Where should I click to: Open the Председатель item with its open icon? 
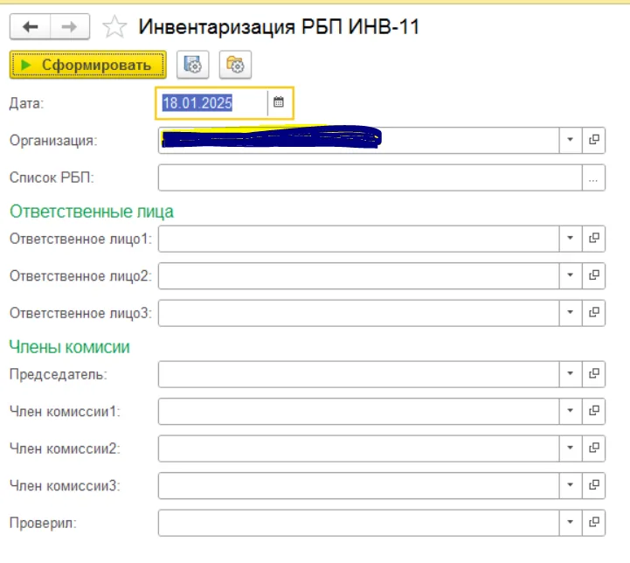click(594, 373)
